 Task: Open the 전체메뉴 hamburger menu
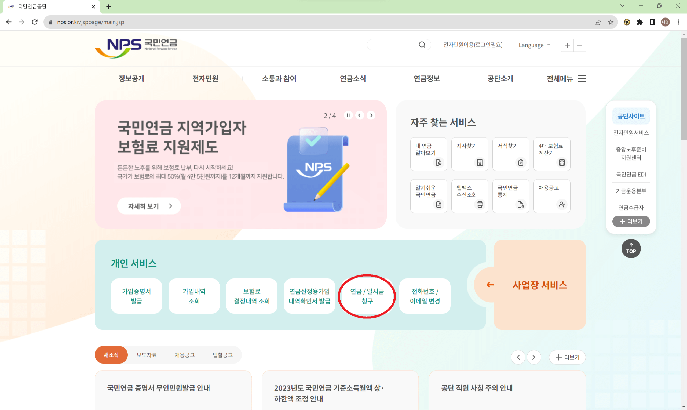pos(566,78)
